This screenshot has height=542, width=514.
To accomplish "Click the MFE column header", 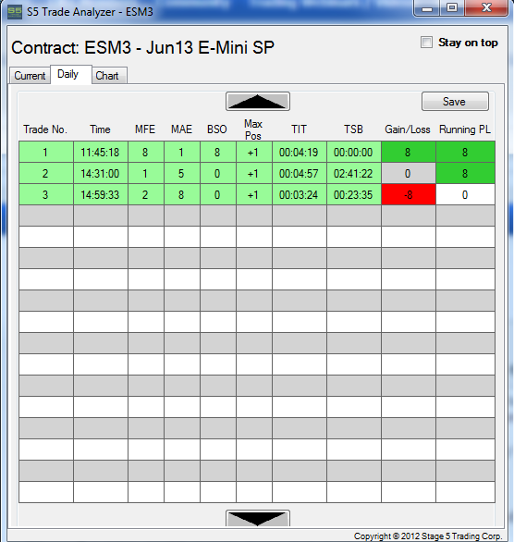I will pos(145,129).
